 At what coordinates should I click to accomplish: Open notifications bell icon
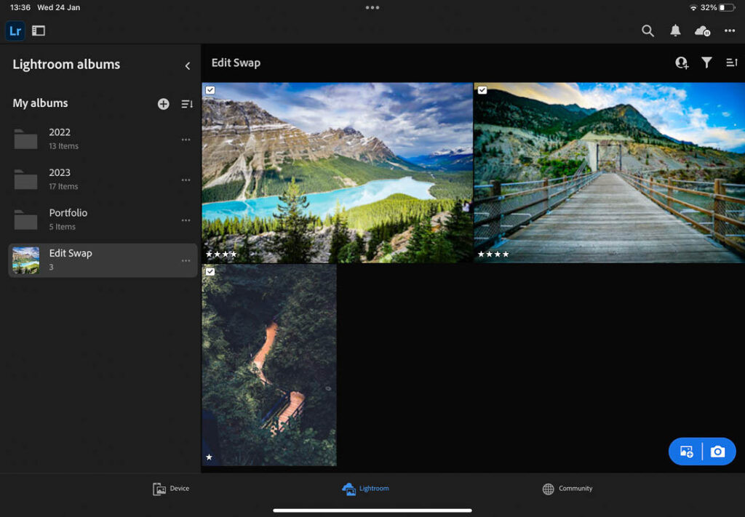675,31
